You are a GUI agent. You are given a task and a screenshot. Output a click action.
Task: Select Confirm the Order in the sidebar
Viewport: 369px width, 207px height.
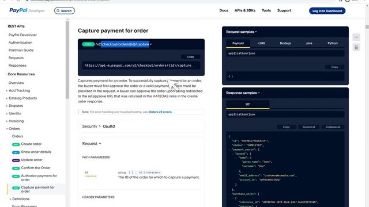tap(36, 168)
